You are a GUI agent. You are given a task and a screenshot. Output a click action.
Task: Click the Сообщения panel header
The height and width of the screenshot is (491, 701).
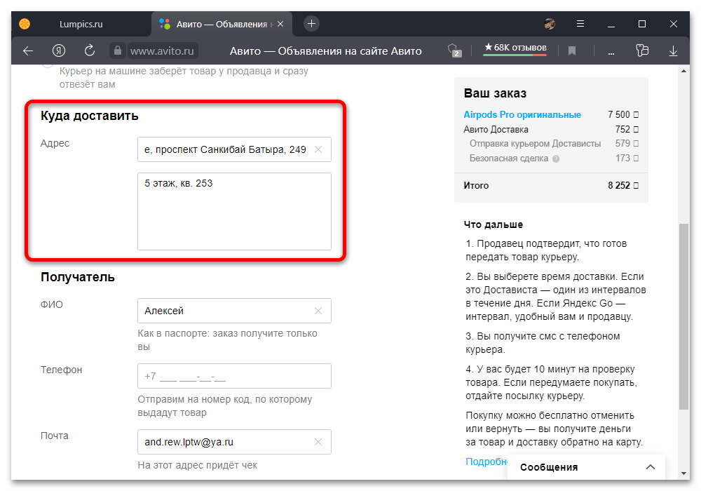[587, 467]
